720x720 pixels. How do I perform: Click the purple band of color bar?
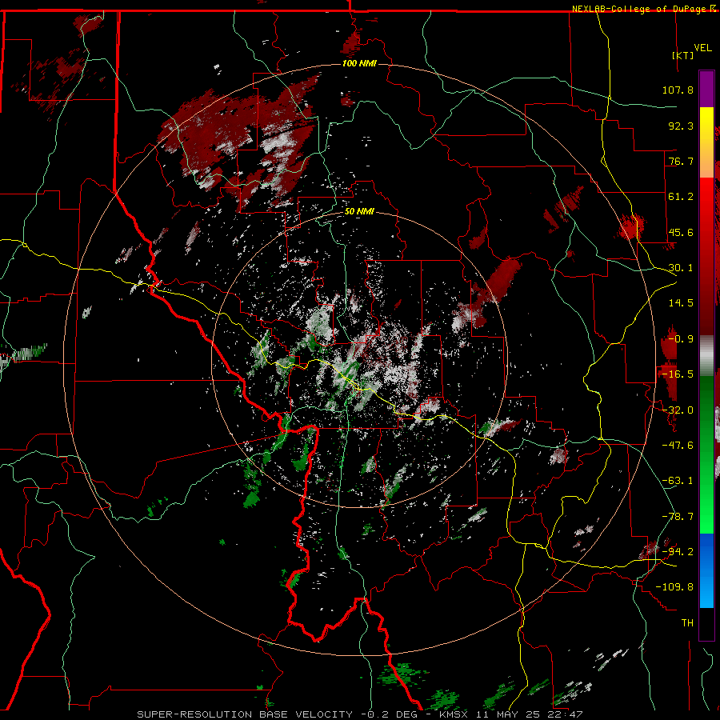[x=706, y=89]
